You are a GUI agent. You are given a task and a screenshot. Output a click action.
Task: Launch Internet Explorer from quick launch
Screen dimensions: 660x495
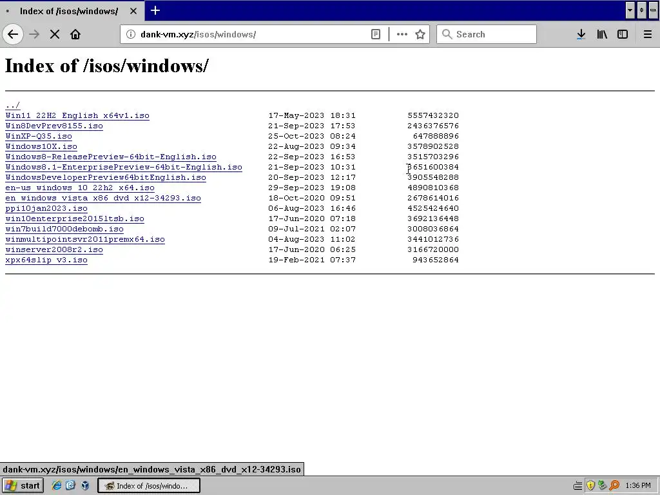pyautogui.click(x=57, y=486)
